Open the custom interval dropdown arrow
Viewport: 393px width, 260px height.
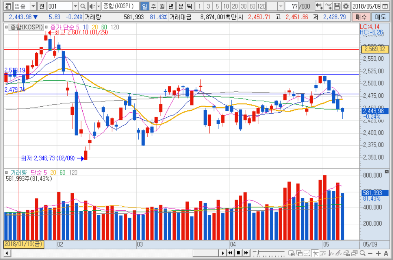tap(281, 6)
